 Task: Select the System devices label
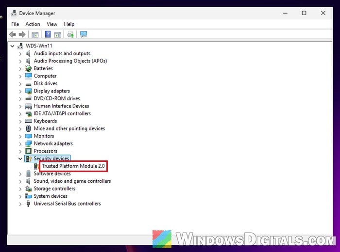pos(51,196)
